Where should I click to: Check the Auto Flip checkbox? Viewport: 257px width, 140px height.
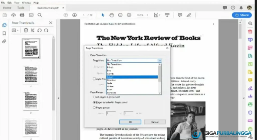[x=94, y=79]
